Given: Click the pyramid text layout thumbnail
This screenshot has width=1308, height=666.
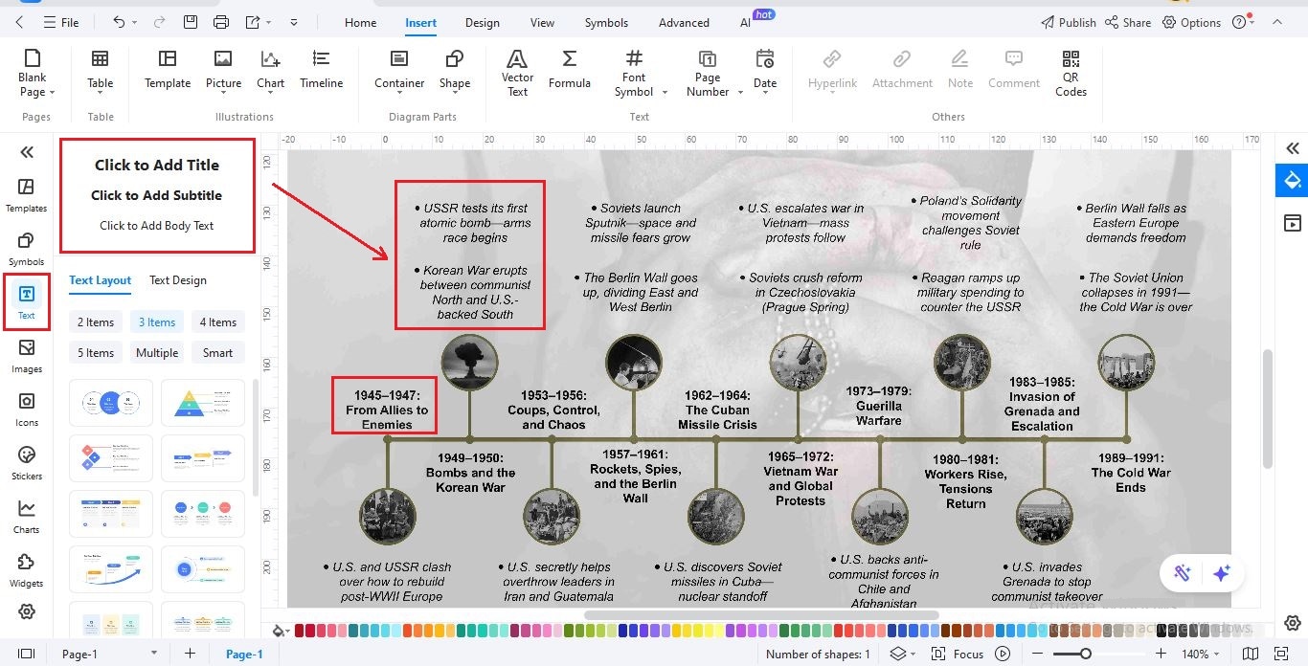Looking at the screenshot, I should [x=202, y=402].
